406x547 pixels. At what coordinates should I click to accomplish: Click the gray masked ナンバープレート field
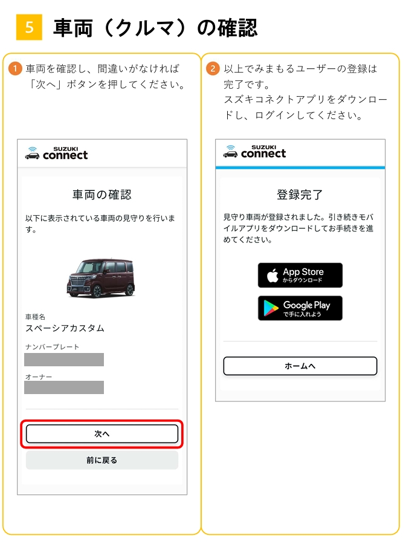(x=64, y=360)
